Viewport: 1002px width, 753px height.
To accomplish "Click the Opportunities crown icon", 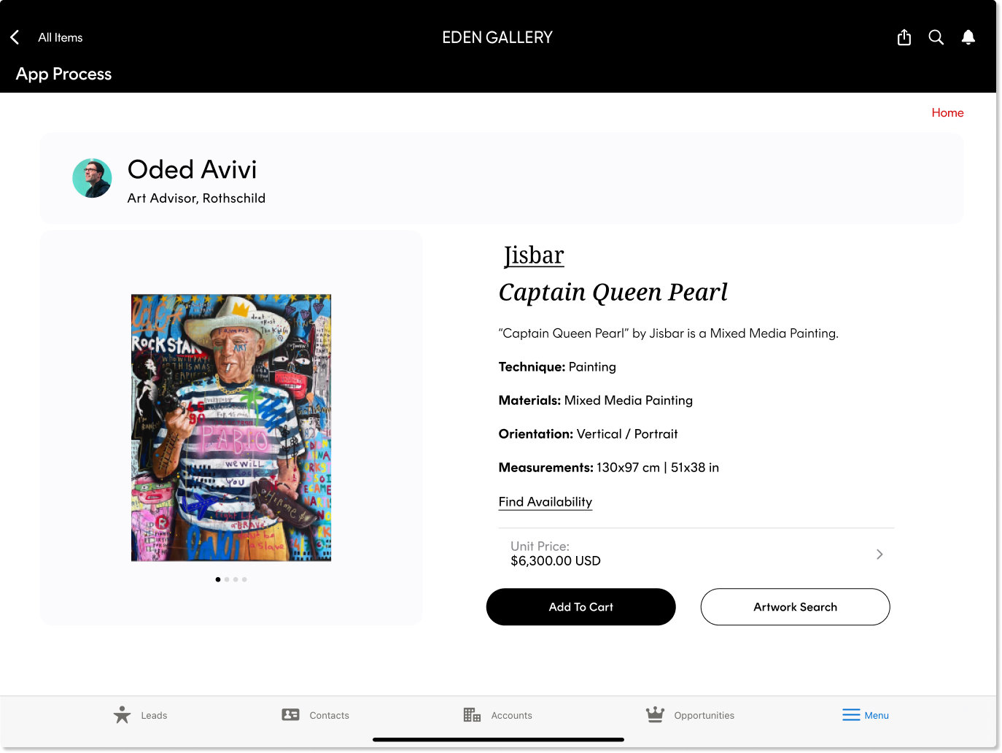I will click(655, 715).
